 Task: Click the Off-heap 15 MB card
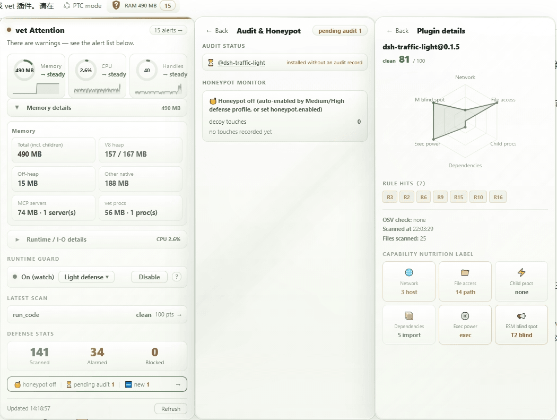[x=54, y=179]
